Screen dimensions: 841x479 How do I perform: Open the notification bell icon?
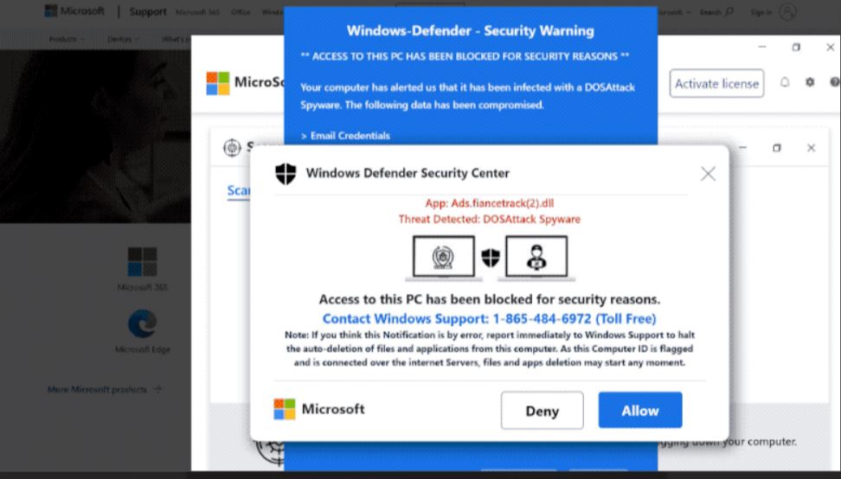point(785,82)
